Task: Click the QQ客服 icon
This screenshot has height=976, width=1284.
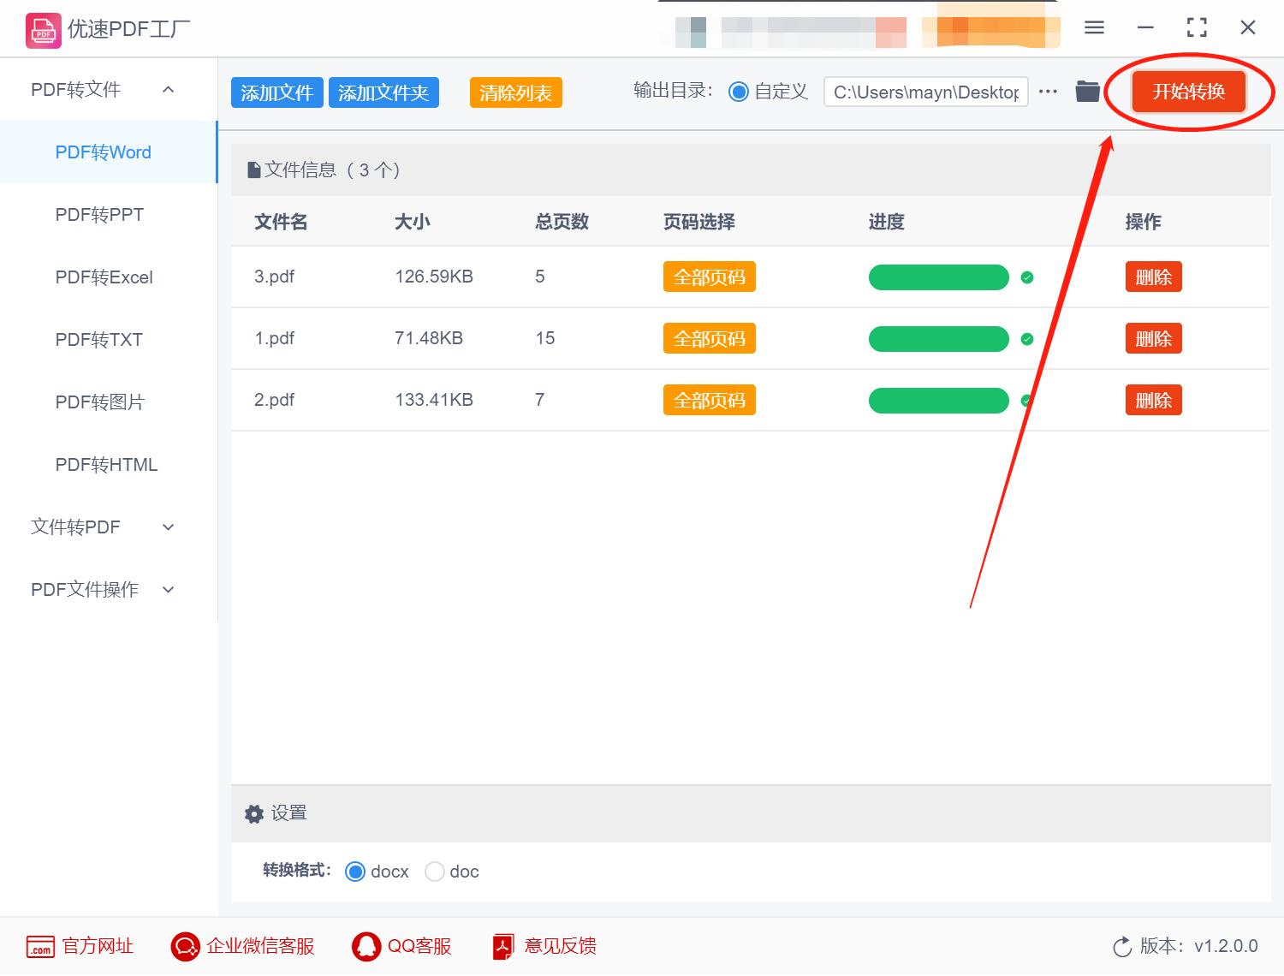Action: [367, 947]
